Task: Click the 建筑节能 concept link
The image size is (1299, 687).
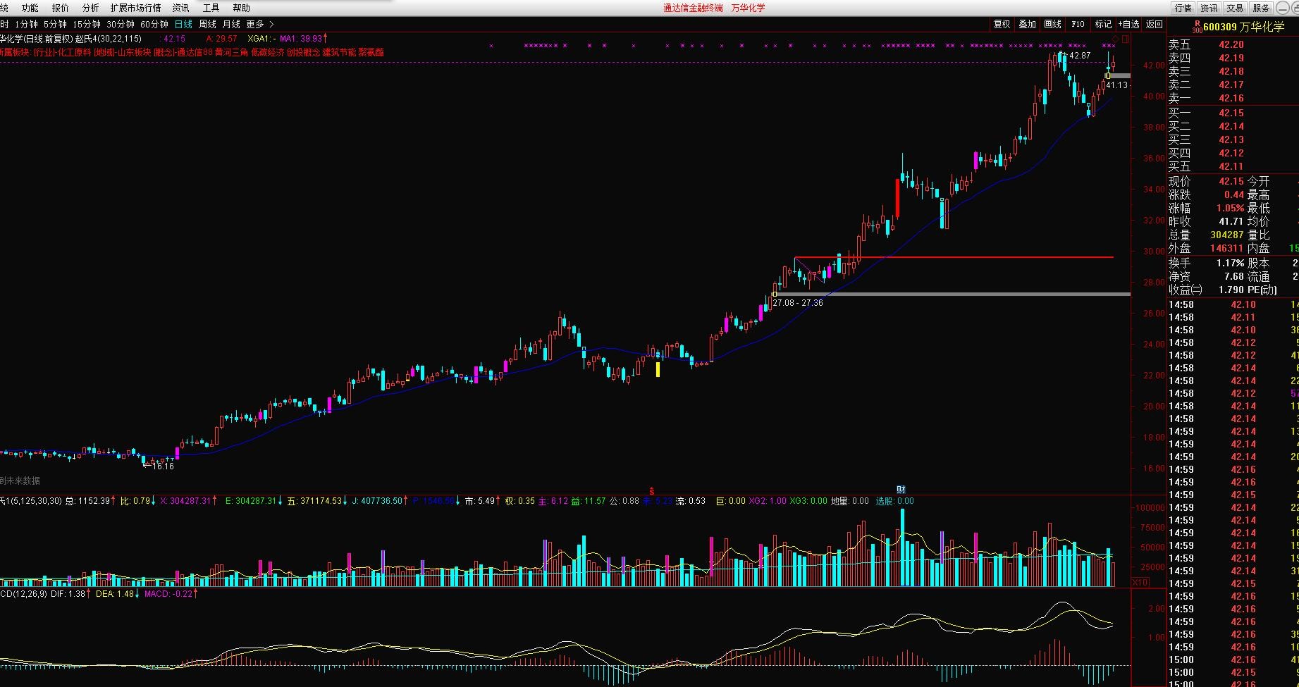Action: [339, 52]
